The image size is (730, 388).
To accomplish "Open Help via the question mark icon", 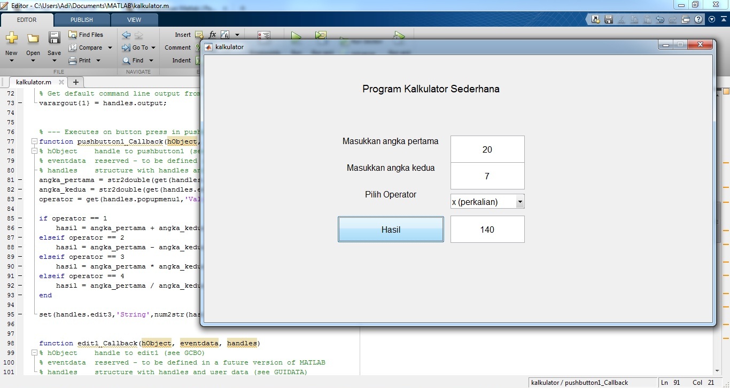I will click(699, 20).
